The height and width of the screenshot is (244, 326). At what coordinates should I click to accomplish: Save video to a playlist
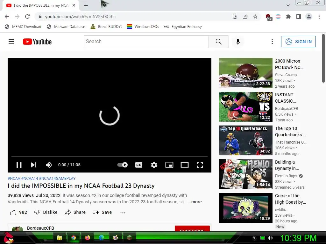(102, 212)
